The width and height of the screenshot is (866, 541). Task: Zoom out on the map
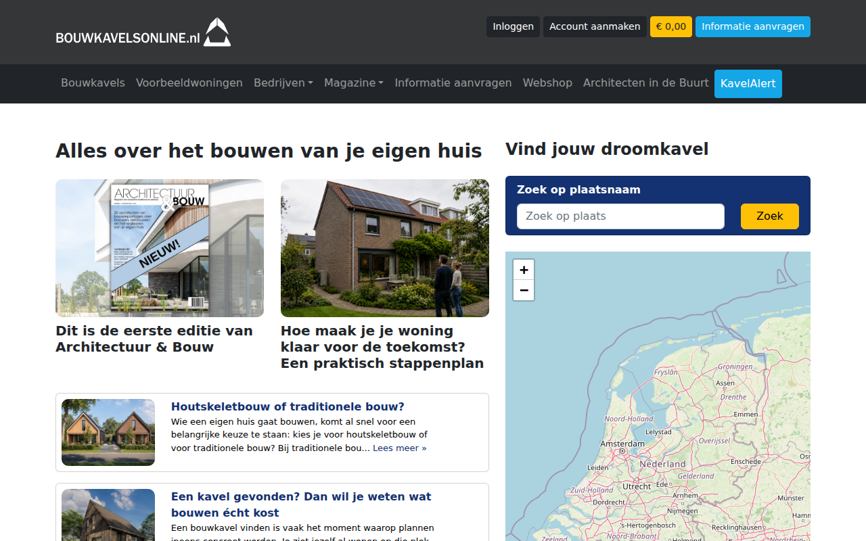pyautogui.click(x=524, y=290)
